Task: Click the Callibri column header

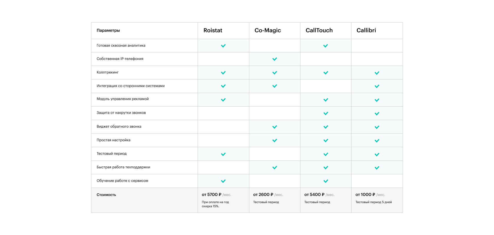Action: tap(366, 30)
